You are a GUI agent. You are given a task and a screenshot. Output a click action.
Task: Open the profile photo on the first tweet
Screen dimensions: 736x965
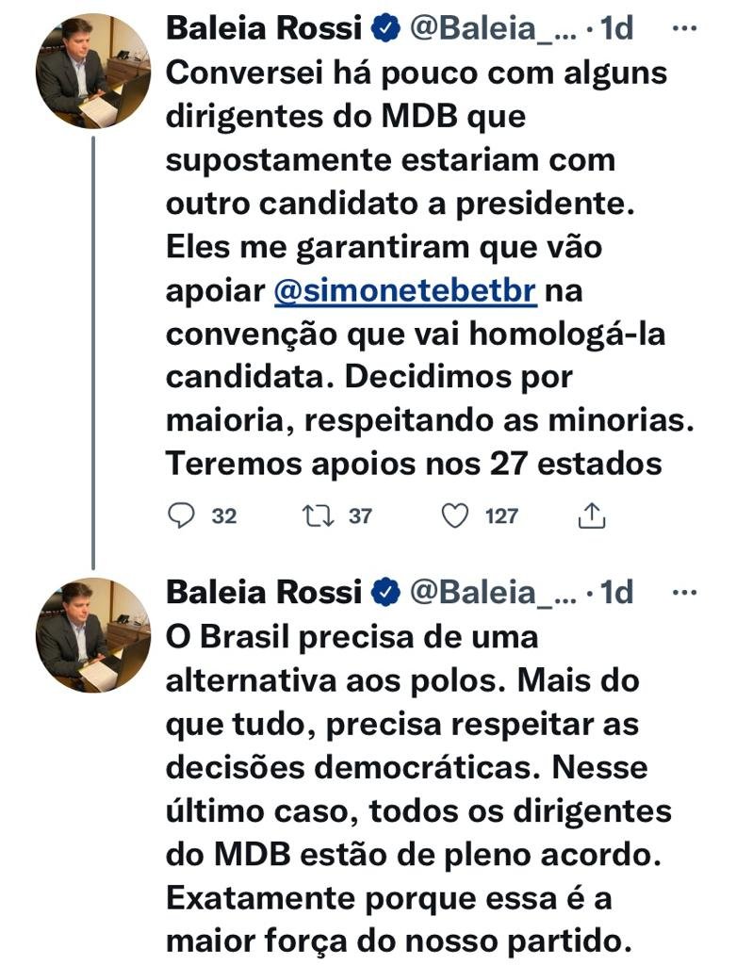(93, 72)
